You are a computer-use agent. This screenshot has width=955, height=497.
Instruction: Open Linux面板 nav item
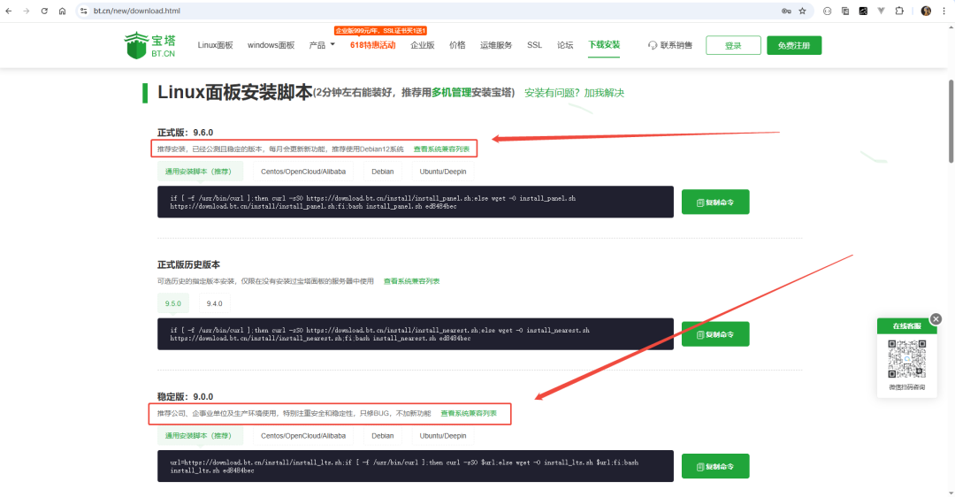click(215, 45)
